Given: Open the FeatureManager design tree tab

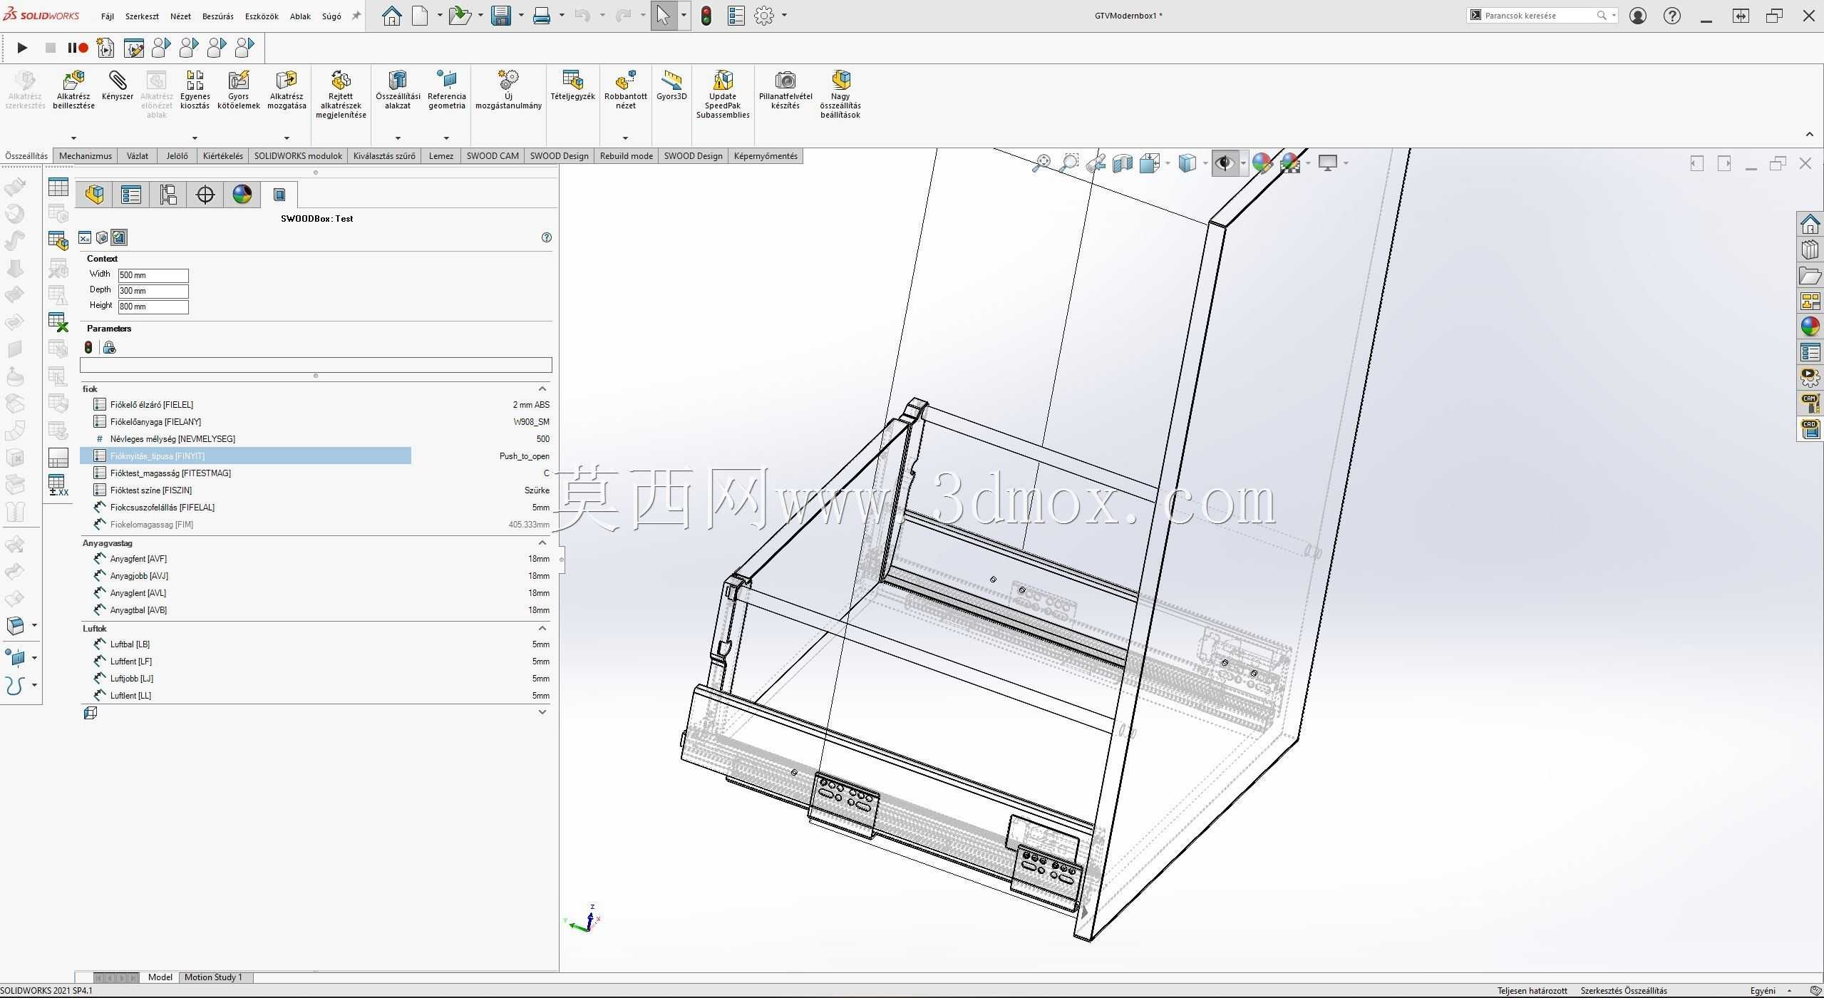Looking at the screenshot, I should pos(94,195).
